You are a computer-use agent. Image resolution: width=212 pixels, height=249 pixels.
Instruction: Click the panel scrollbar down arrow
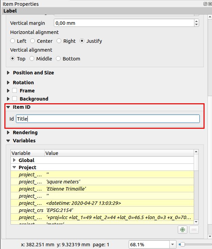click(210, 236)
